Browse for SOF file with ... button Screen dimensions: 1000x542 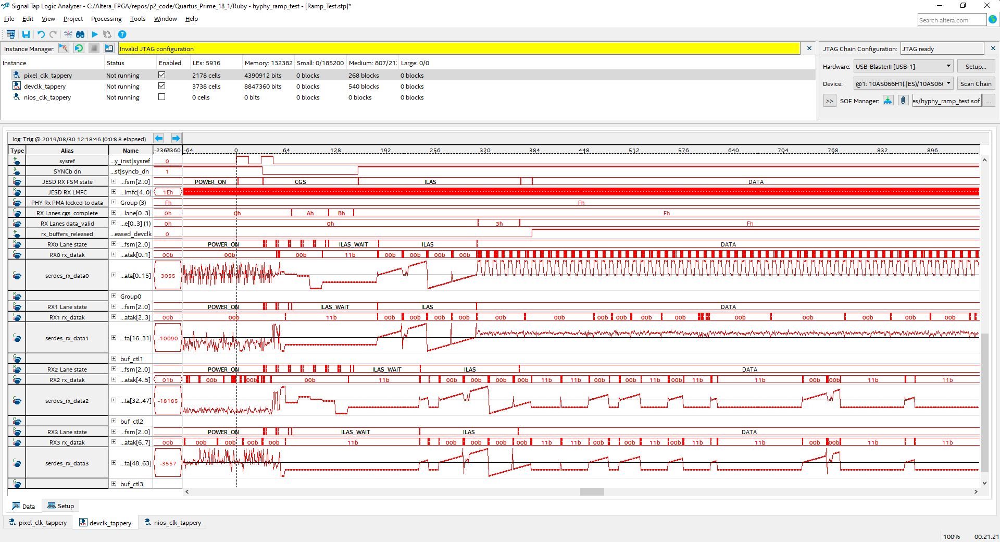[988, 101]
